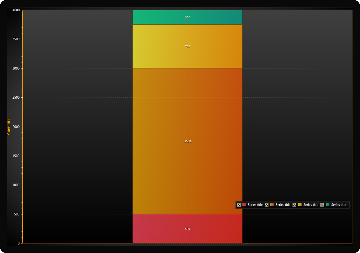Select the orange legend color swatch
360x253 pixels.
coord(272,205)
